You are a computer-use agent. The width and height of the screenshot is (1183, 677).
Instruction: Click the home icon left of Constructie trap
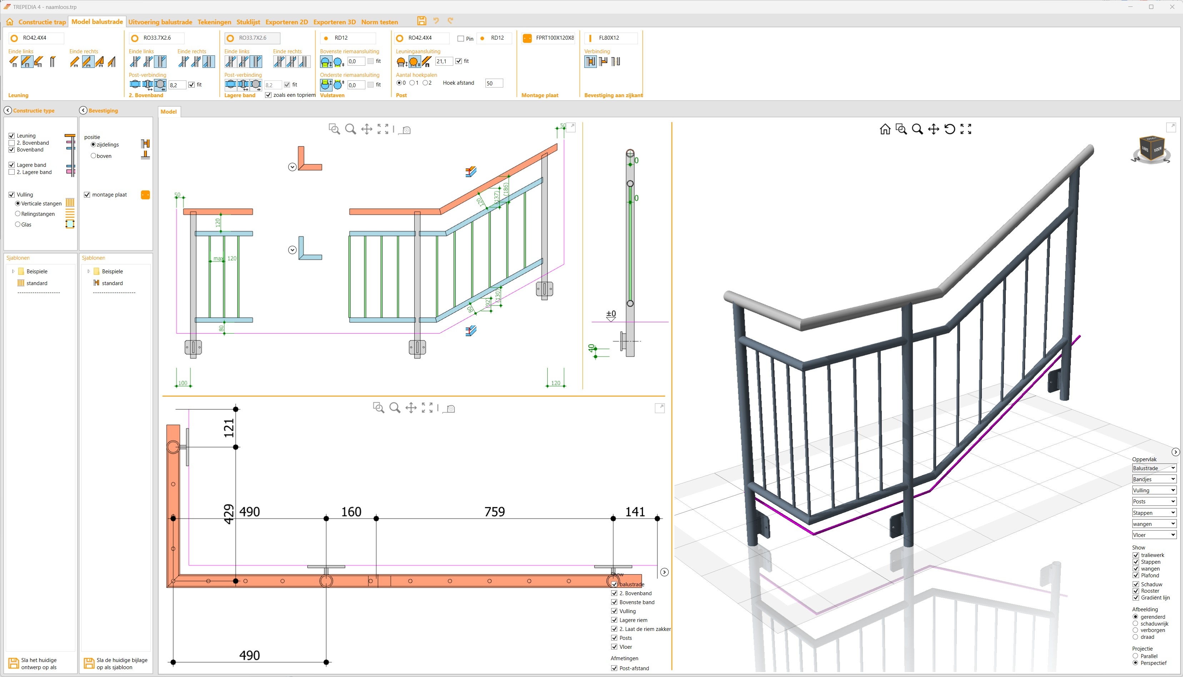coord(10,22)
